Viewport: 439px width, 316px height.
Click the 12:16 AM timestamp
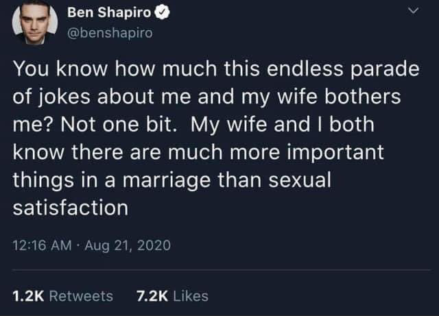(43, 245)
